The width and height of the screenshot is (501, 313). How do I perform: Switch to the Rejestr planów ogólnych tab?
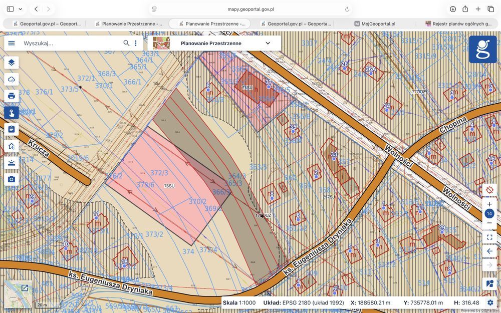(x=458, y=24)
